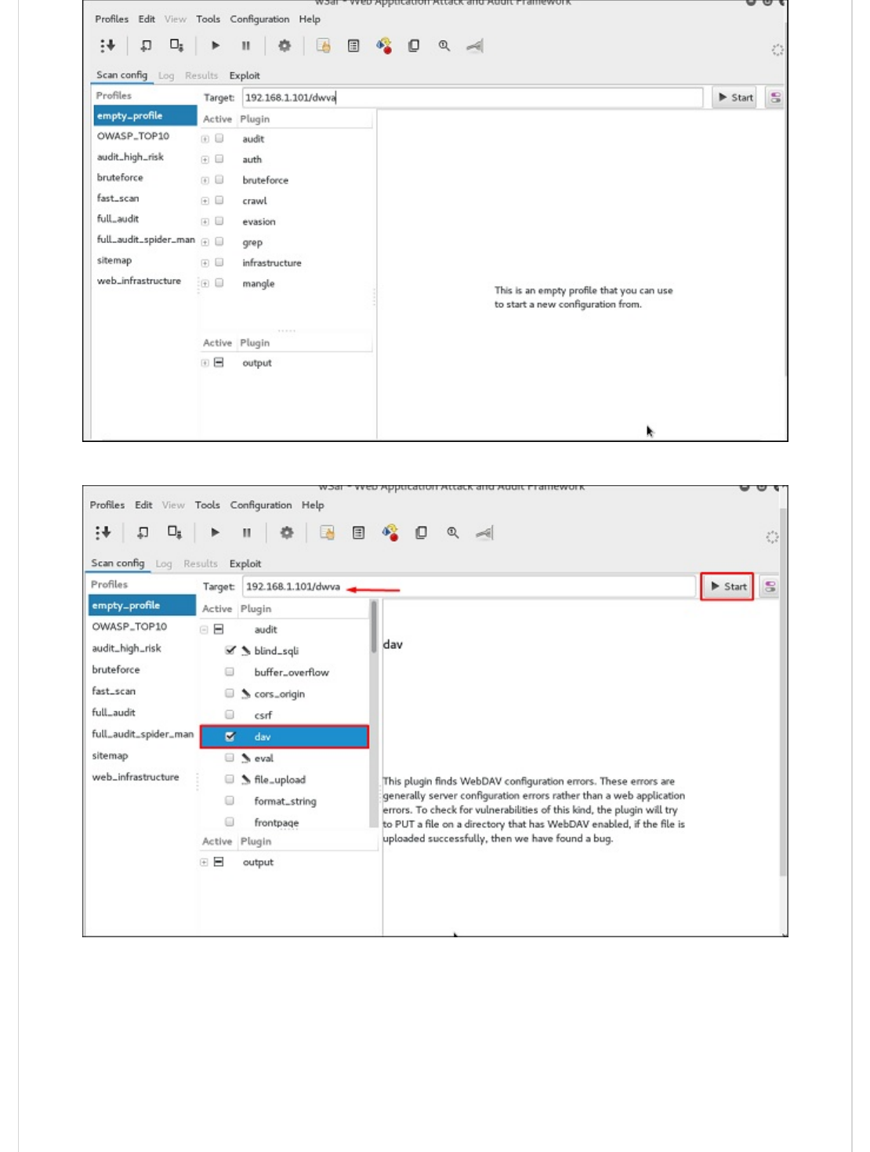Click the wizards arrow icon in upper window toolbar

(x=107, y=45)
